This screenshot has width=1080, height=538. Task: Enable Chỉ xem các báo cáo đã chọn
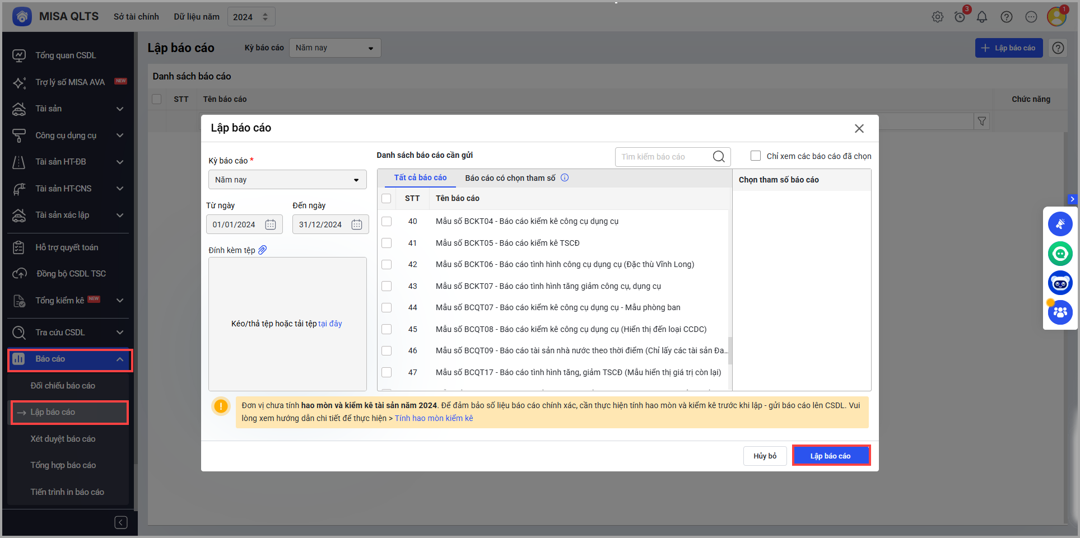756,156
